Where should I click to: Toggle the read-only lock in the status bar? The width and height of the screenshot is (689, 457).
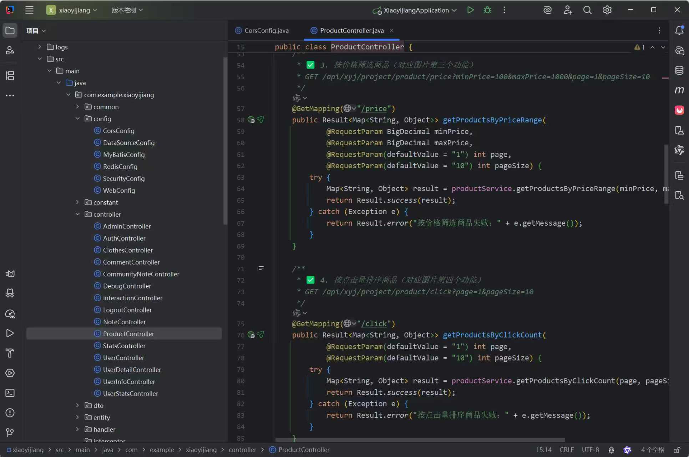point(677,450)
